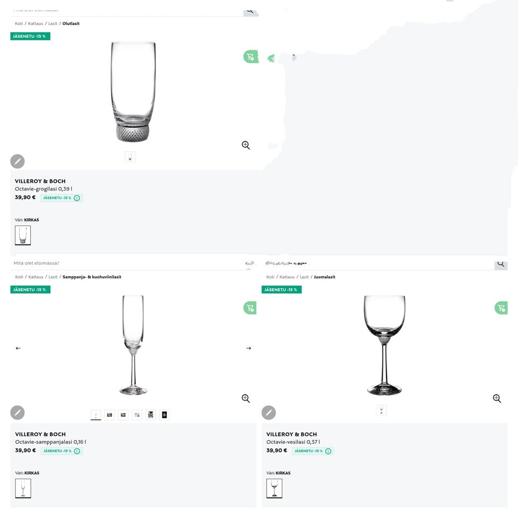
Task: Click the zoom magnifier on the grogilasi image
Action: (x=246, y=145)
